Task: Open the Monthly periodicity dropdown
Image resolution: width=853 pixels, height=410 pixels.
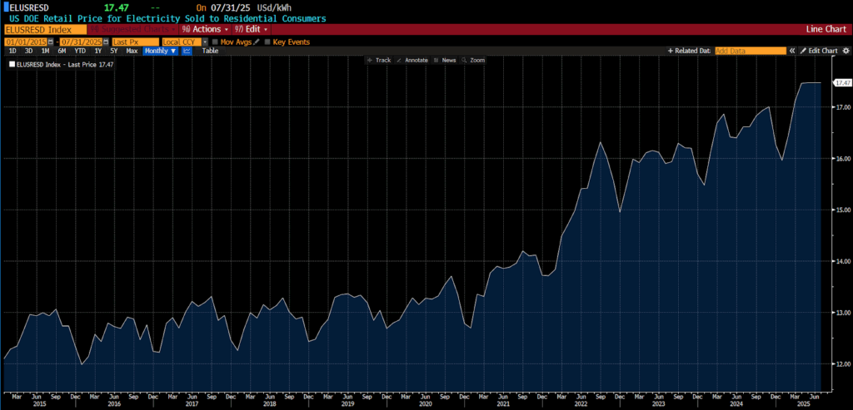Action: tap(159, 51)
